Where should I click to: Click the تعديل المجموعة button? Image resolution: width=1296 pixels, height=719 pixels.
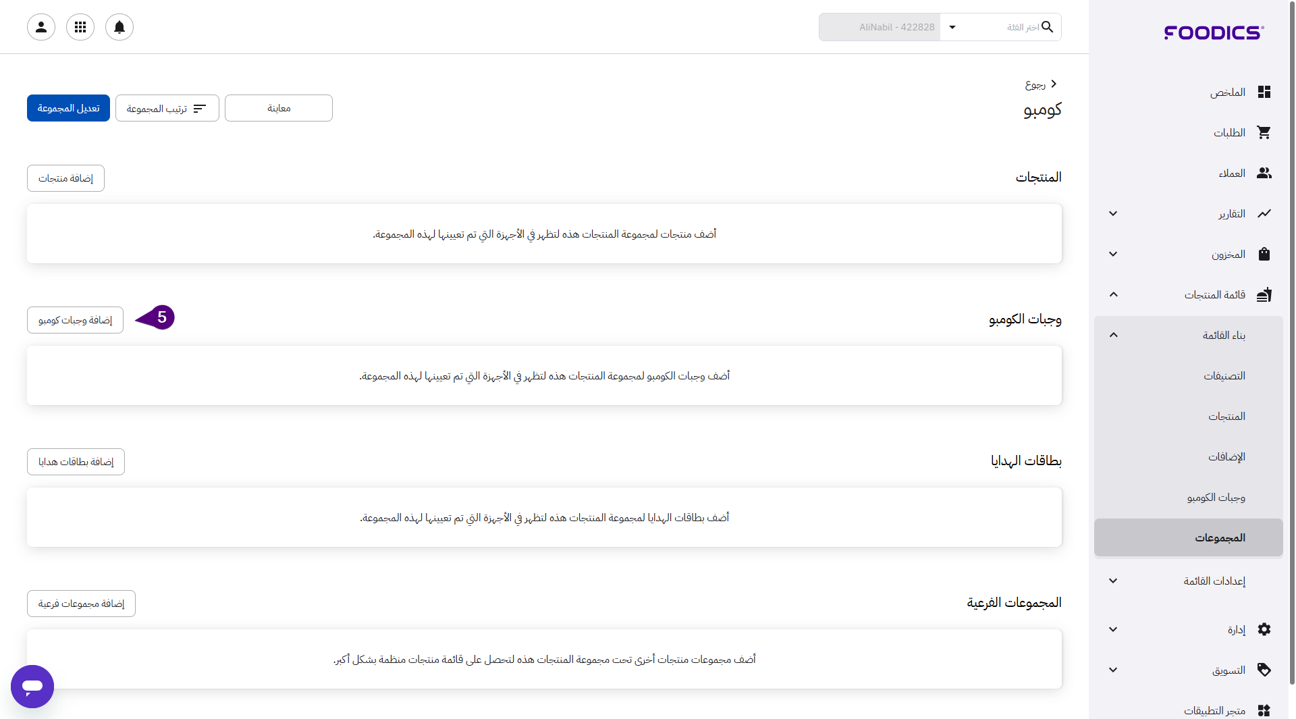(68, 108)
